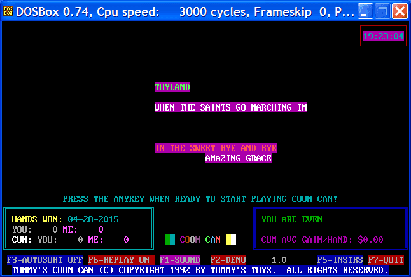Maximize the DOSBox window
This screenshot has width=411, height=277.
click(382, 11)
